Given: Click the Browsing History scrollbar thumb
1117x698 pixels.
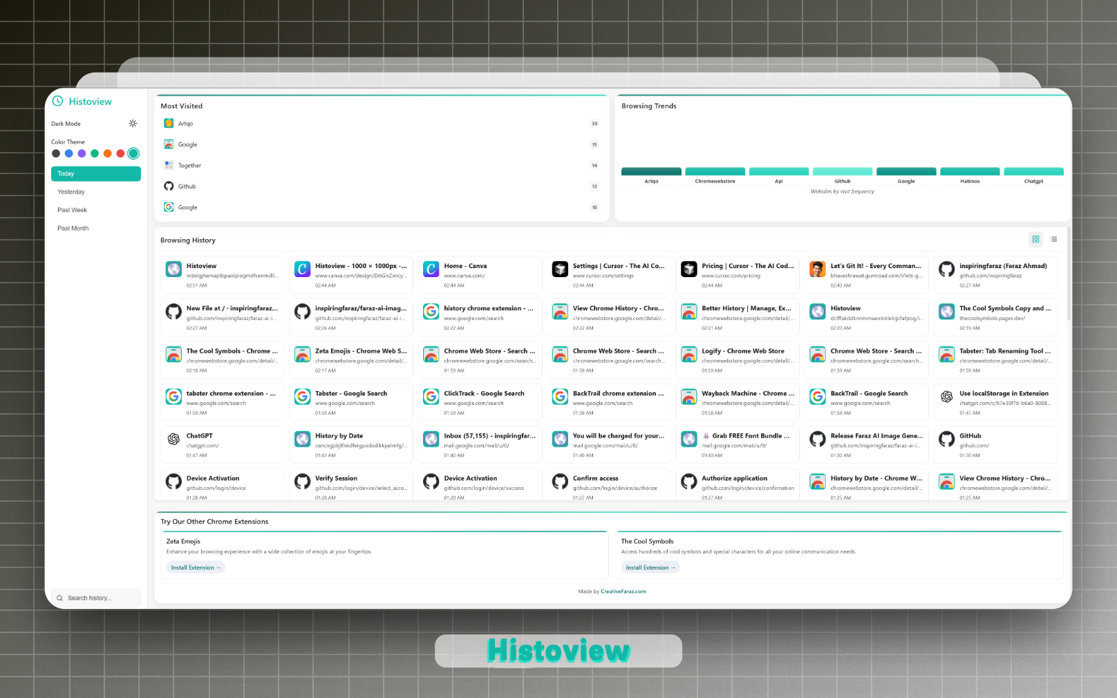Looking at the screenshot, I should [1069, 274].
